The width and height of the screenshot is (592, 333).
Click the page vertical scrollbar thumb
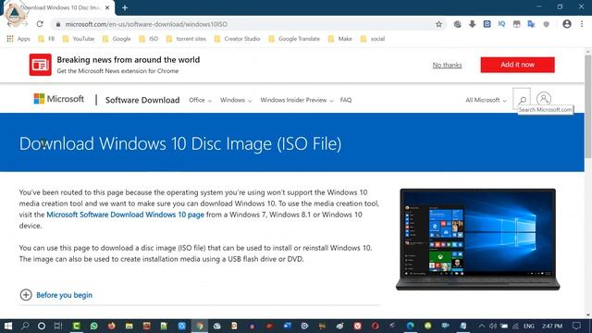pos(588,106)
